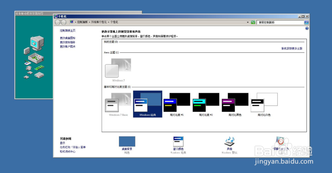Maximize the 个性化 window
The image size is (332, 173).
[303, 16]
